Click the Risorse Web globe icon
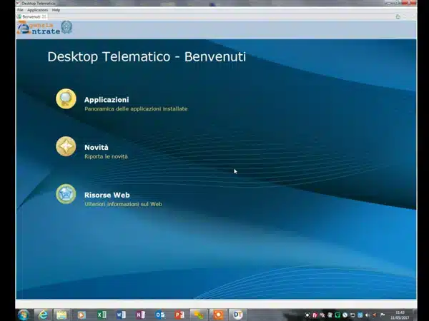 pos(66,194)
